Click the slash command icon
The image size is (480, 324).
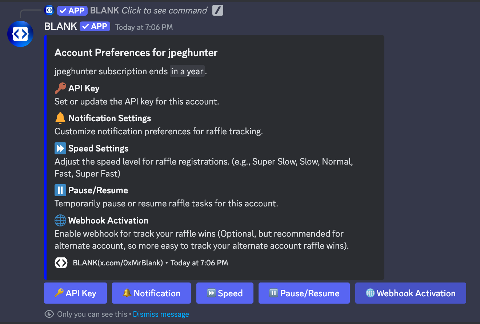click(217, 11)
